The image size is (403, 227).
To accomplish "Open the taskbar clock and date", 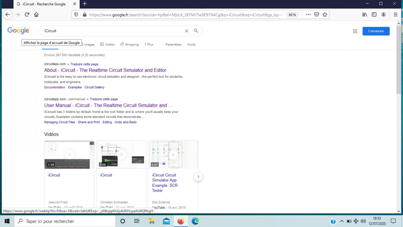I will tap(377, 221).
